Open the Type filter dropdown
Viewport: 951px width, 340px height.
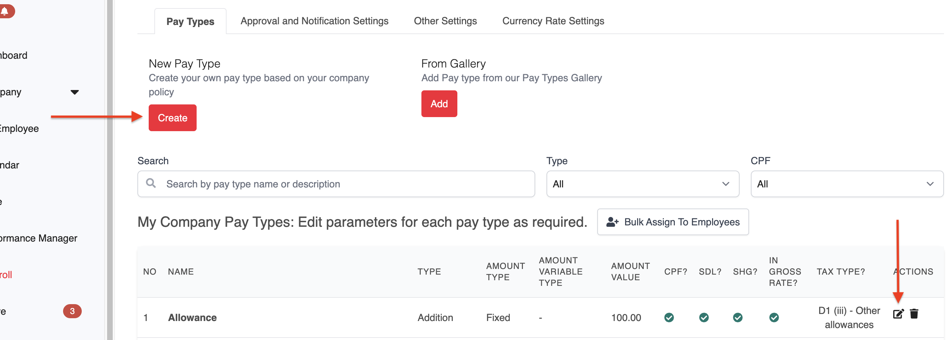point(642,184)
